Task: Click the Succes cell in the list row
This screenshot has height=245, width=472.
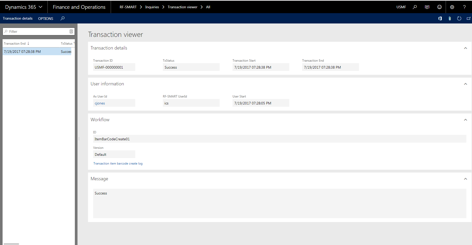Action: (x=66, y=52)
